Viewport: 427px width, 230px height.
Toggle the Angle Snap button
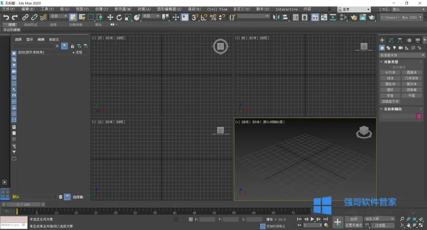click(x=204, y=17)
